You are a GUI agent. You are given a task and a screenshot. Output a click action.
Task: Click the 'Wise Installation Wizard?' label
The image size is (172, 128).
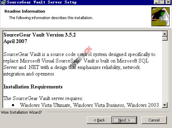coord(21,112)
